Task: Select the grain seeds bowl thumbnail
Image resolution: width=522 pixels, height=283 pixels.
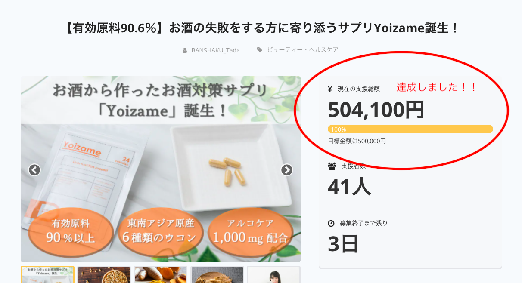Action: (104, 274)
